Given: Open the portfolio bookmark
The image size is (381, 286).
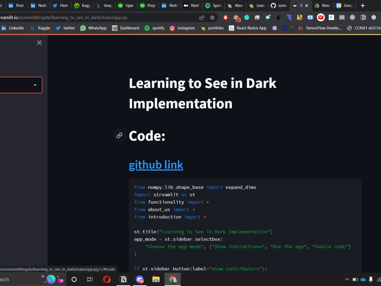Looking at the screenshot, I should click(x=212, y=28).
